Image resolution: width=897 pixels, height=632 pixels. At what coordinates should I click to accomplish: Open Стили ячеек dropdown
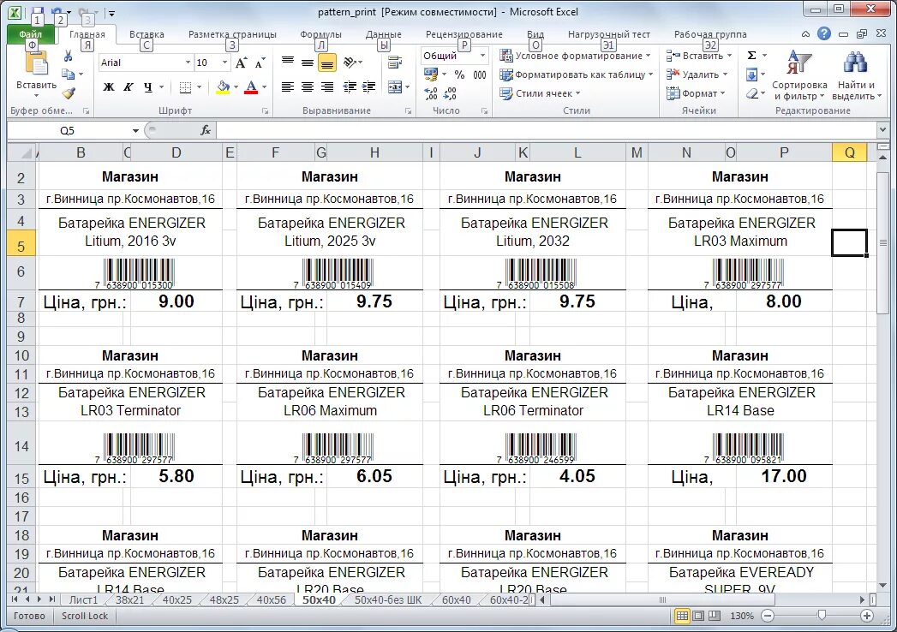(540, 93)
